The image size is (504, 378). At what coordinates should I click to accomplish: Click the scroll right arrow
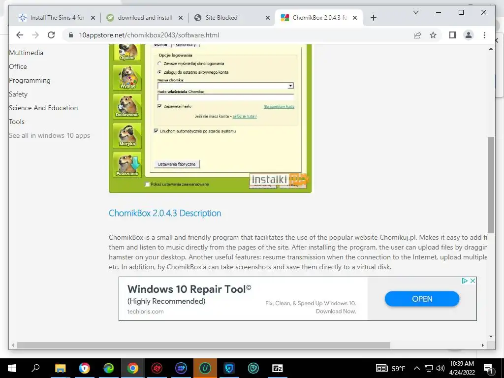[x=482, y=345]
